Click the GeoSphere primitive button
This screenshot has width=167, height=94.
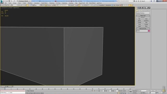(x=146, y=21)
